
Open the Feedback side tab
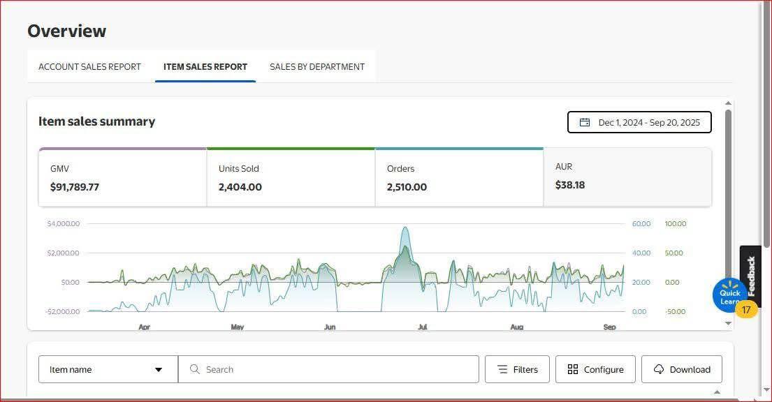pos(751,276)
